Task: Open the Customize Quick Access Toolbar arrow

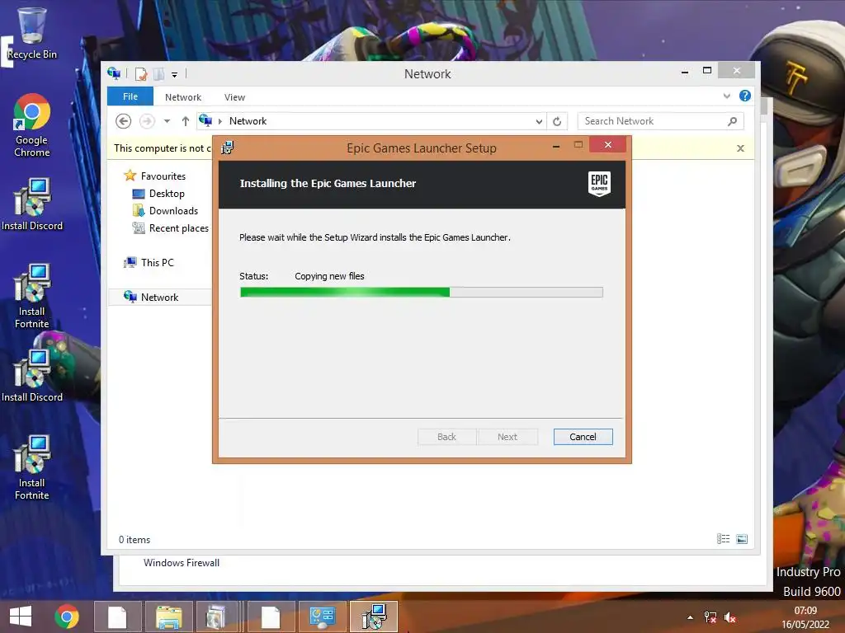Action: pyautogui.click(x=175, y=75)
